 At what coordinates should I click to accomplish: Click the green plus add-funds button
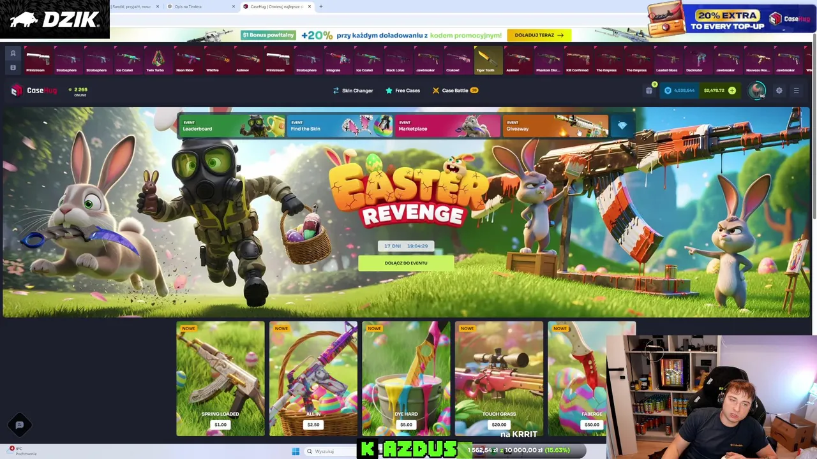coord(732,91)
